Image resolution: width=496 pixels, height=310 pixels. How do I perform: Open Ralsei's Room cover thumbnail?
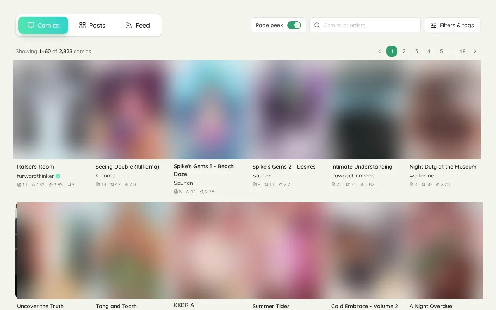pos(52,110)
